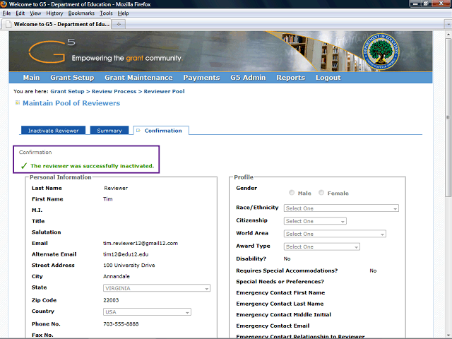This screenshot has height=339, width=452.
Task: Open the Help menu
Action: coord(123,13)
